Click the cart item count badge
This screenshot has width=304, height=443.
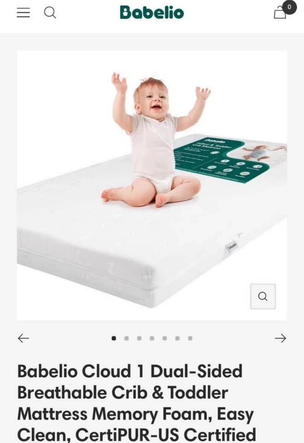[289, 7]
